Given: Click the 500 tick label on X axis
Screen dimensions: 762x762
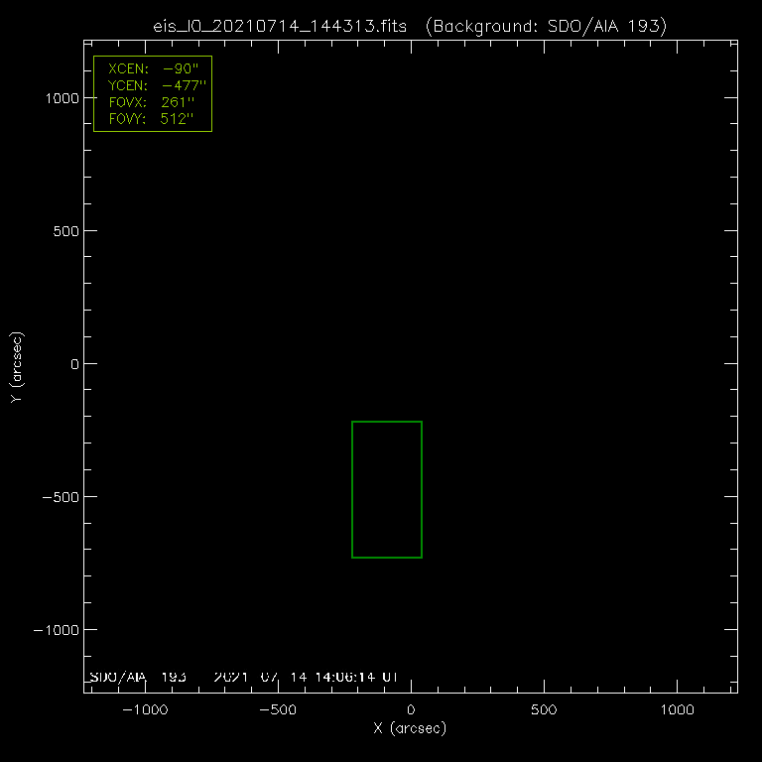Looking at the screenshot, I should [x=544, y=710].
